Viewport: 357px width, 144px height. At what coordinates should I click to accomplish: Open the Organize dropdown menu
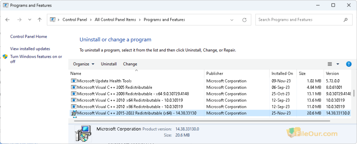84,64
